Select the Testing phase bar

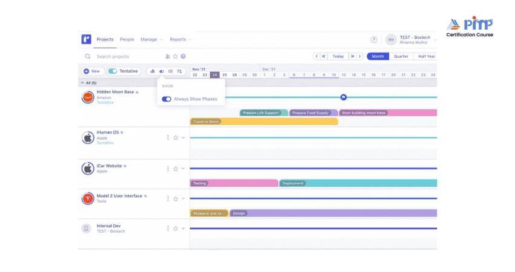coord(234,183)
